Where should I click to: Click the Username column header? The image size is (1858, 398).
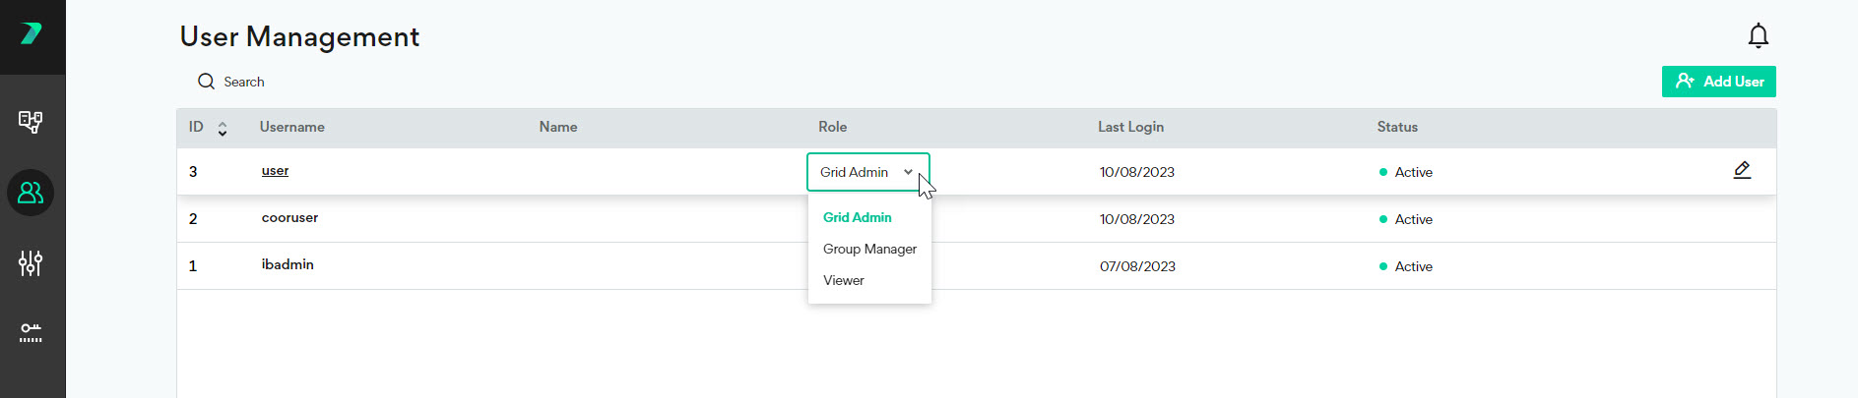(291, 127)
